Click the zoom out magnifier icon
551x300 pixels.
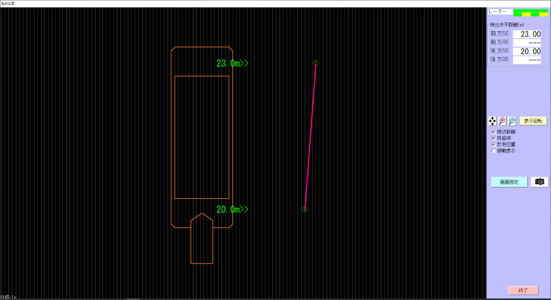coord(512,121)
